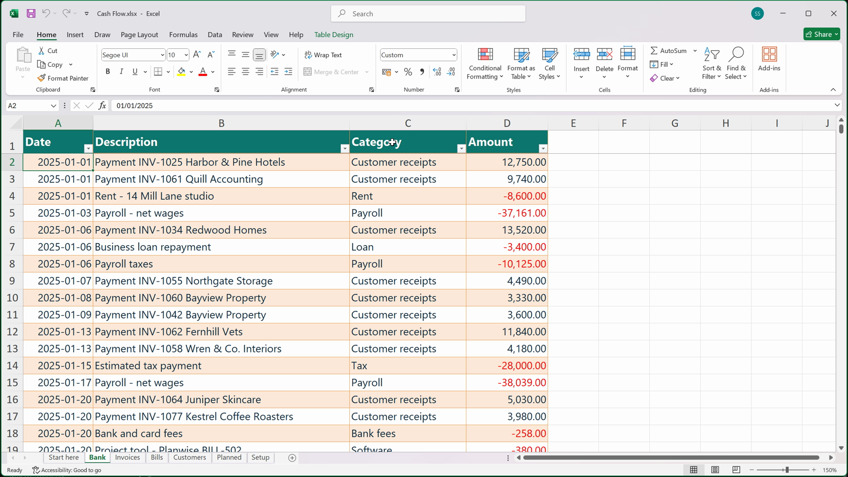Image resolution: width=848 pixels, height=477 pixels.
Task: Select Center horizontal alignment
Action: pos(245,72)
